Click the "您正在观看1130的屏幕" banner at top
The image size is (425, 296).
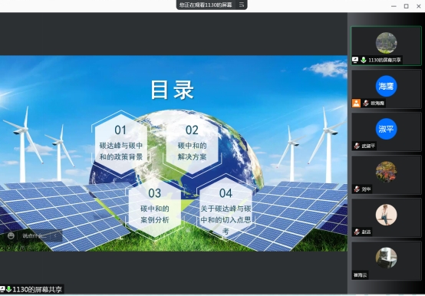(x=206, y=5)
